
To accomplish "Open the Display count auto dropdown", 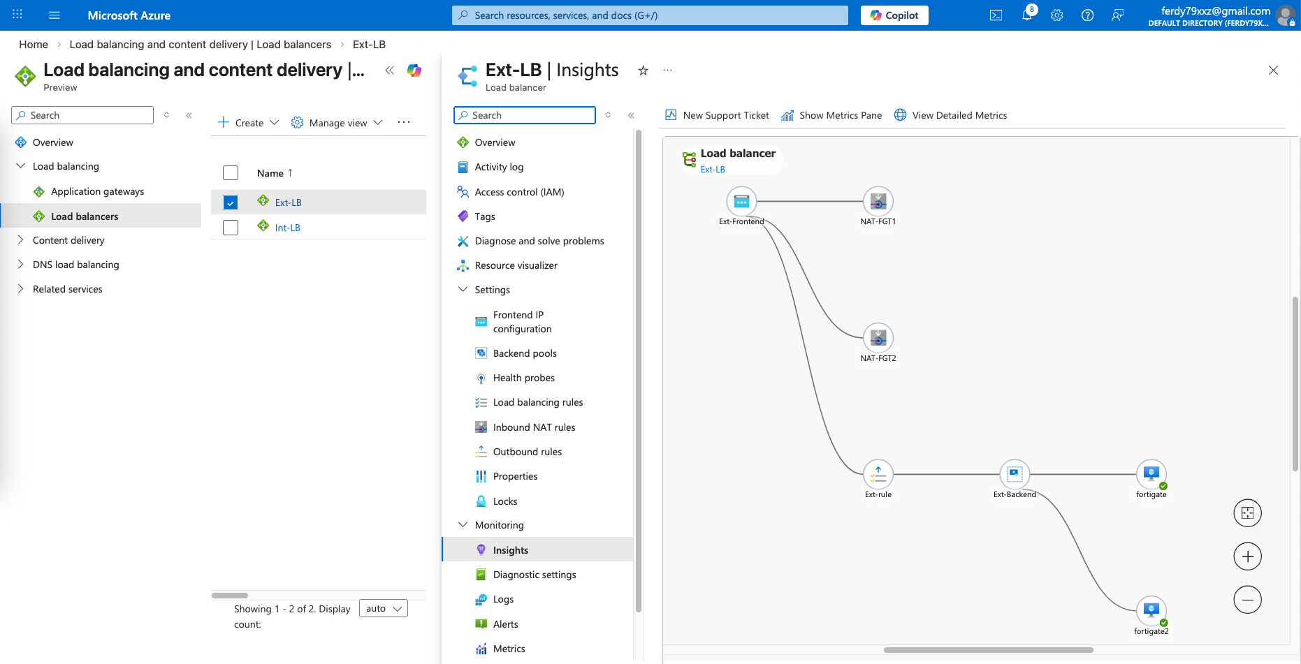I will [x=384, y=609].
